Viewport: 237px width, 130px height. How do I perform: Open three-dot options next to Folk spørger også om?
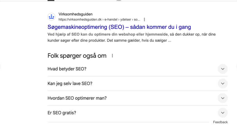(112, 56)
